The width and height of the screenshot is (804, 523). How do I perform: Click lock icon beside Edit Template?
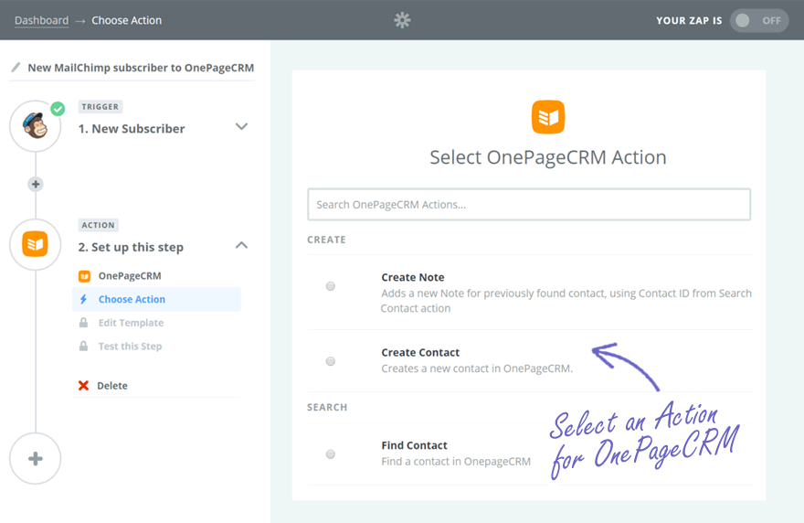pyautogui.click(x=83, y=323)
